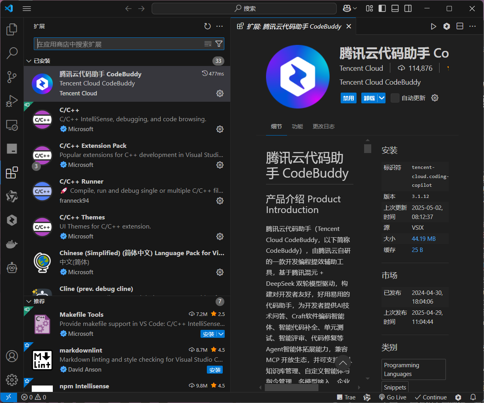Screen dimensions: 484x403
Task: Click the Run button in the editor title bar
Action: (433, 26)
